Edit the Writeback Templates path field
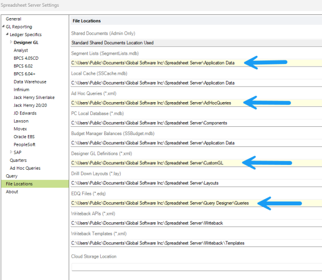This screenshot has height=280, width=322. (x=196, y=243)
